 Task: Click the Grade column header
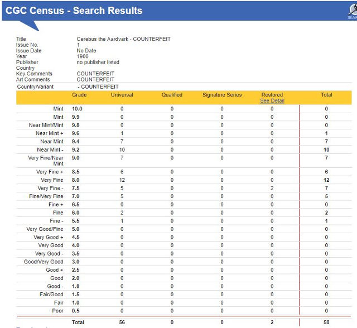click(x=79, y=95)
